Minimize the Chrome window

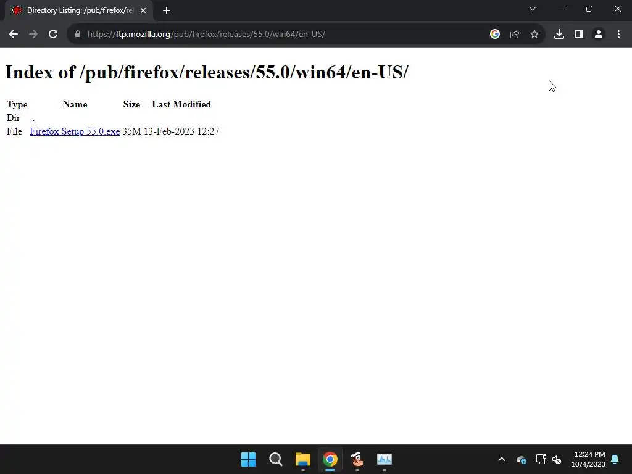(x=560, y=9)
